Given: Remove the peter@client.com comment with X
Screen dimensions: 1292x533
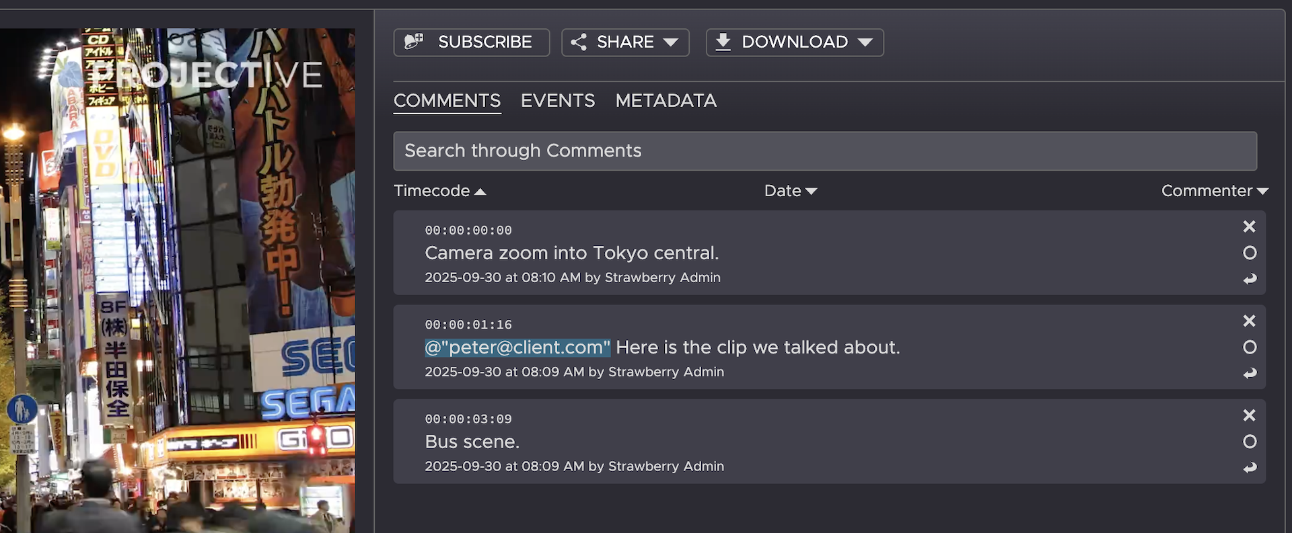Looking at the screenshot, I should pos(1249,321).
